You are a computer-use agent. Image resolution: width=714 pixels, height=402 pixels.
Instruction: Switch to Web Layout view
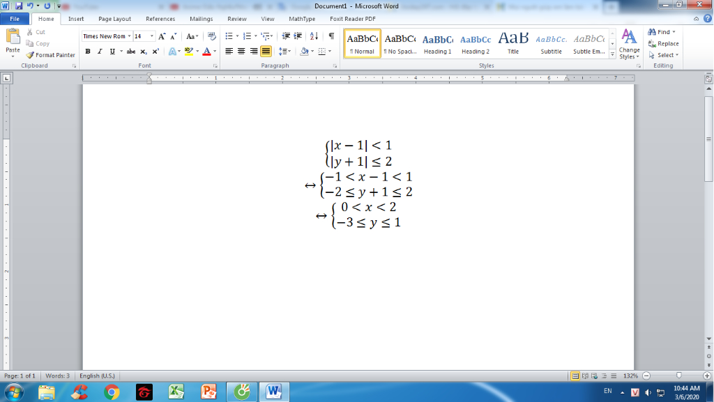(x=595, y=376)
